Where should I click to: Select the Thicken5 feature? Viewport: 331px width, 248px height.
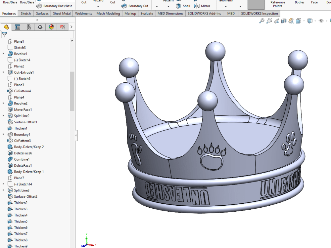pos(18,222)
